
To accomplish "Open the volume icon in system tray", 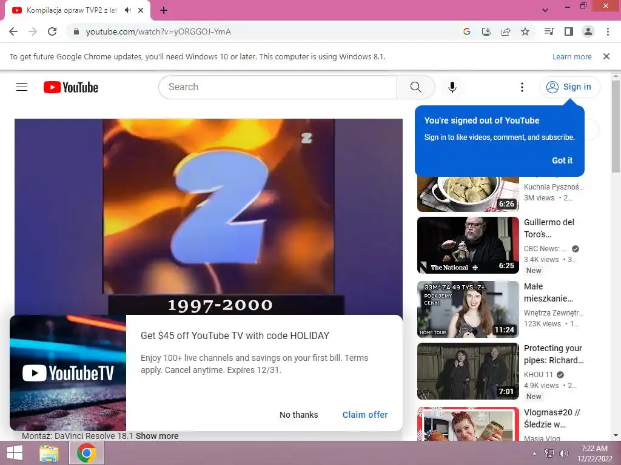I will tap(563, 453).
